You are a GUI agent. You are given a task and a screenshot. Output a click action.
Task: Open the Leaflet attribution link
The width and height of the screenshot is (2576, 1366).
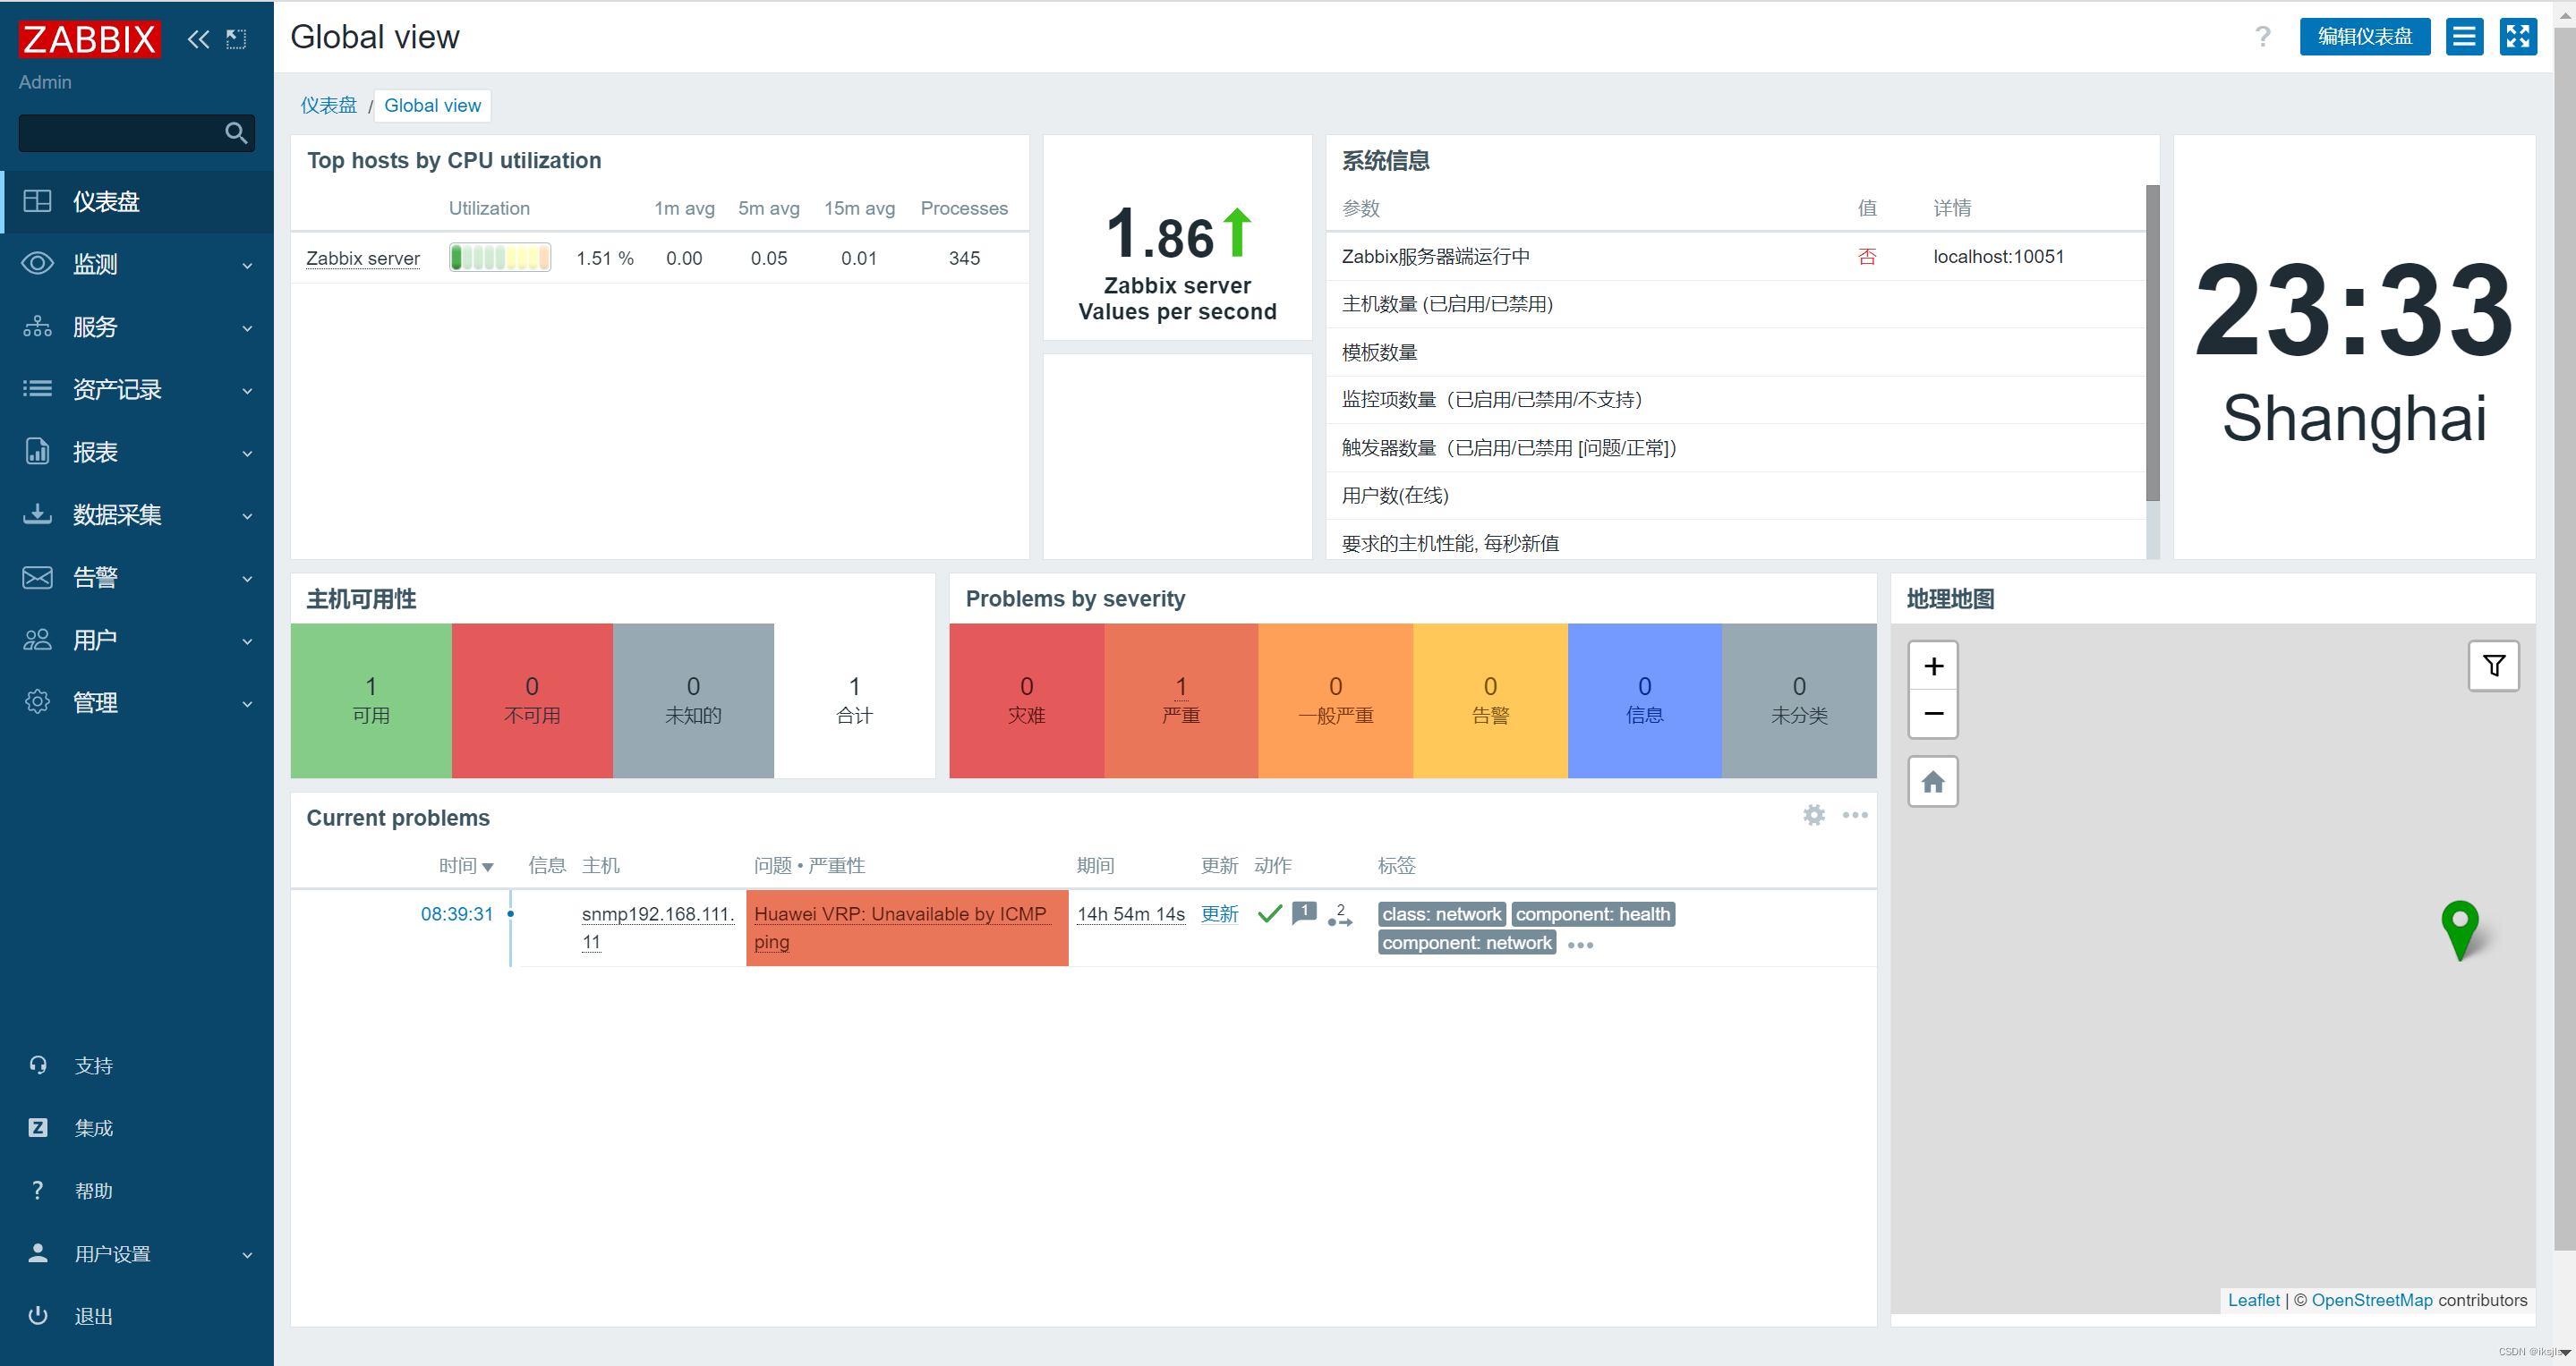(2253, 1300)
